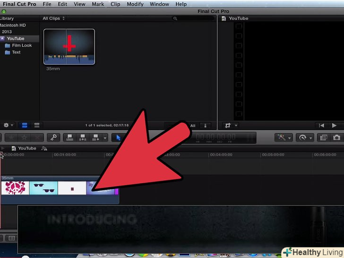
Task: Open the keyword editor key icon
Action: coord(53,138)
